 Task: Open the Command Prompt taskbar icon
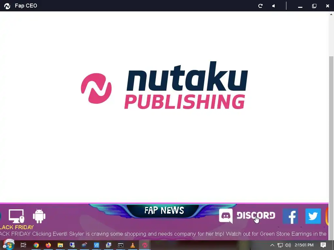pyautogui.click(x=121, y=245)
